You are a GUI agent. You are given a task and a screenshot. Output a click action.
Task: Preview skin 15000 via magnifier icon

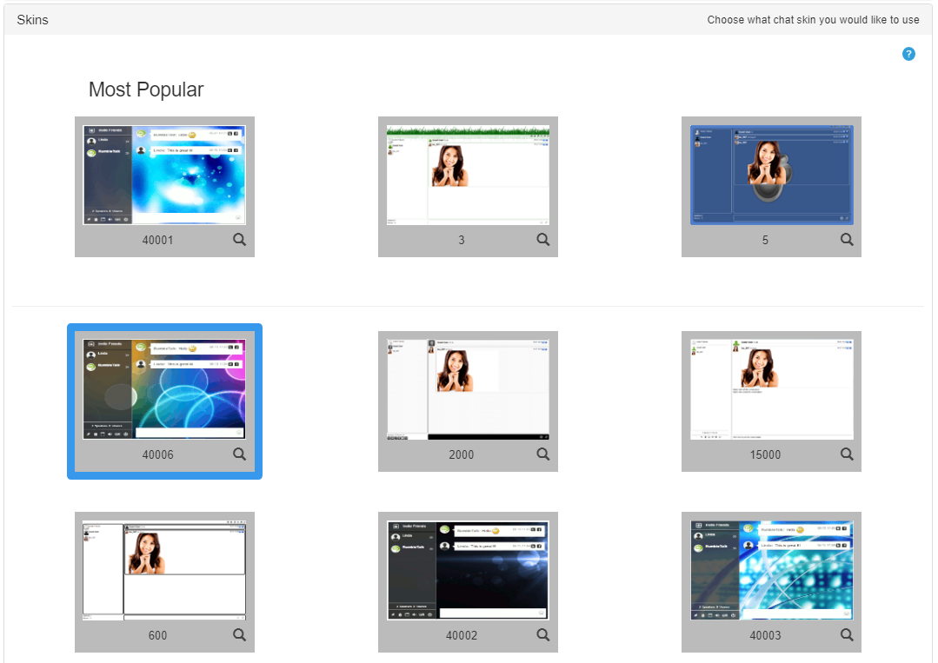(847, 454)
